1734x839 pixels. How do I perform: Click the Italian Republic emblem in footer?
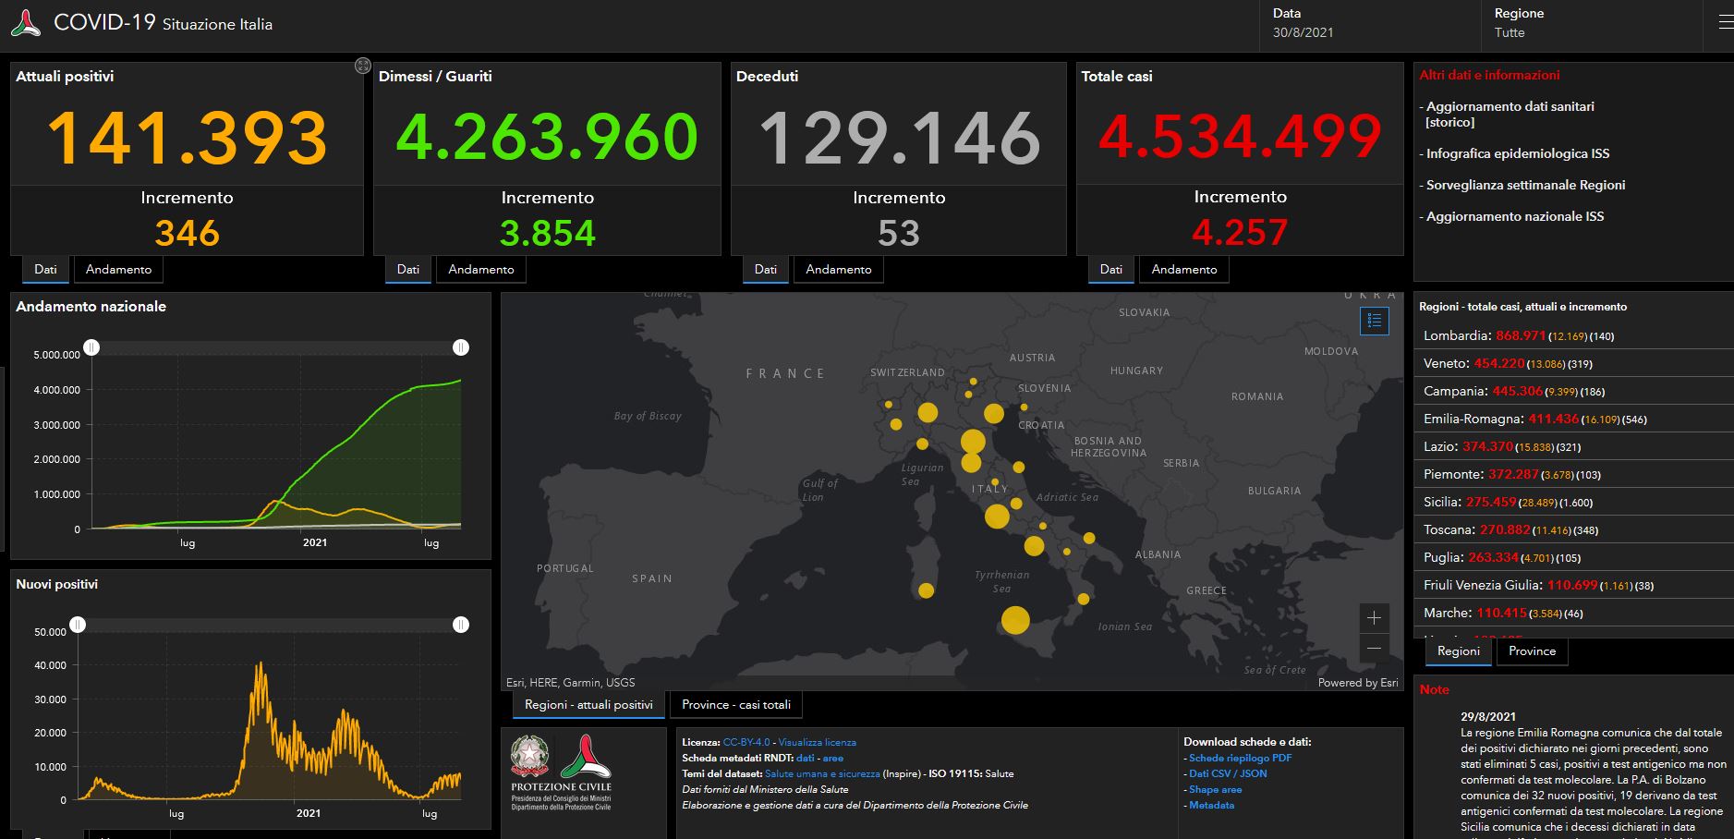[528, 756]
